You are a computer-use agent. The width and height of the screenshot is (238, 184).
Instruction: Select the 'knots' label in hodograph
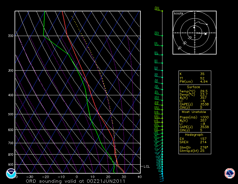pyautogui.click(x=178, y=13)
